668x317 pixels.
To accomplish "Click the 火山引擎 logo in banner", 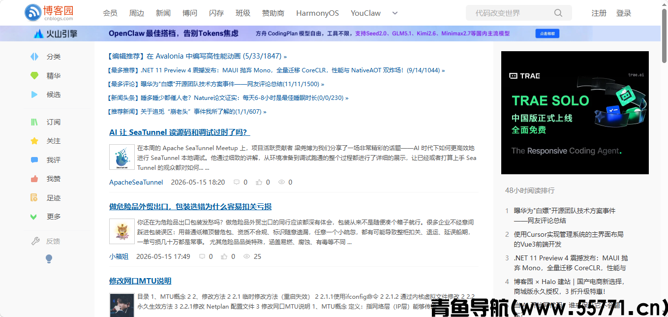I will pyautogui.click(x=56, y=33).
